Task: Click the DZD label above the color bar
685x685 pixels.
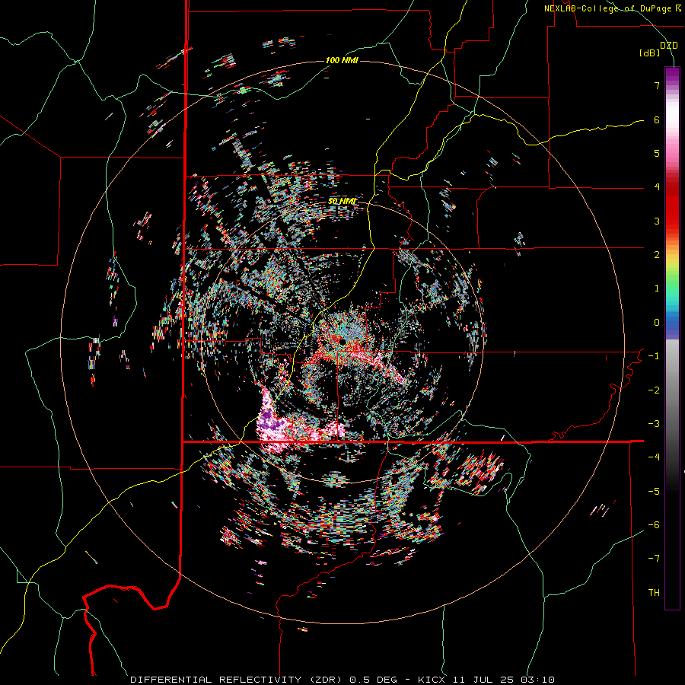Action: coord(668,46)
